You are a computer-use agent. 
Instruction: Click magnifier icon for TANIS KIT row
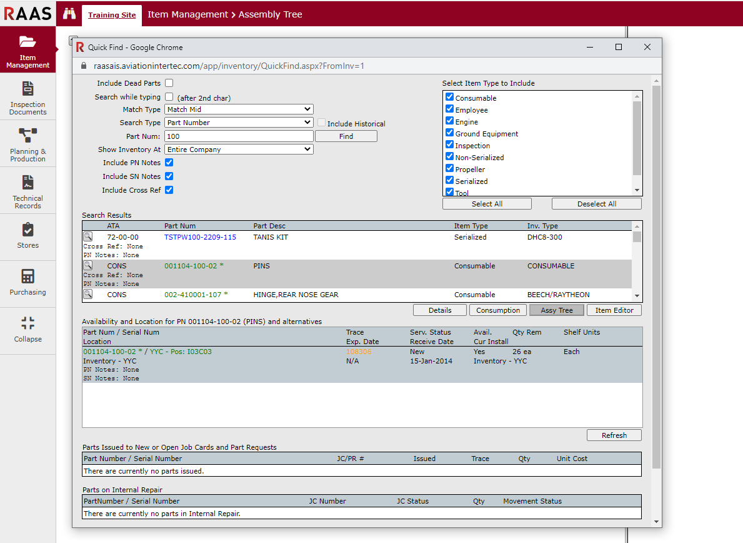[x=88, y=236]
